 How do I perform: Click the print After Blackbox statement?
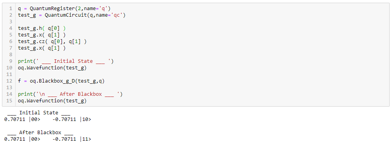click(x=70, y=94)
